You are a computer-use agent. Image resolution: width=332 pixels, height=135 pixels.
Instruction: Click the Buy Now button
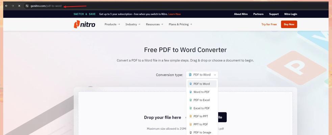tap(289, 24)
